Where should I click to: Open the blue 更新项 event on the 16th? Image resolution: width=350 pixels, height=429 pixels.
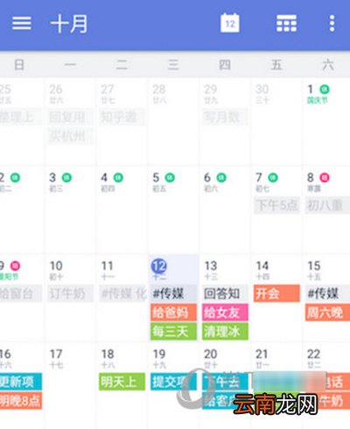(x=21, y=382)
